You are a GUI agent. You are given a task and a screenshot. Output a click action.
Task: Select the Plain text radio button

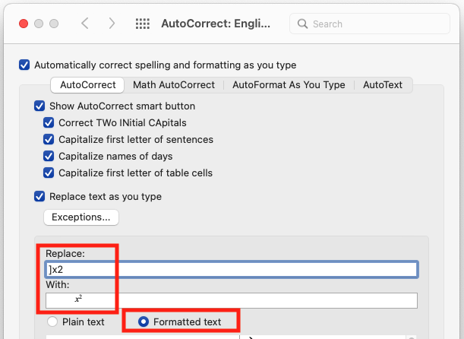click(x=52, y=322)
